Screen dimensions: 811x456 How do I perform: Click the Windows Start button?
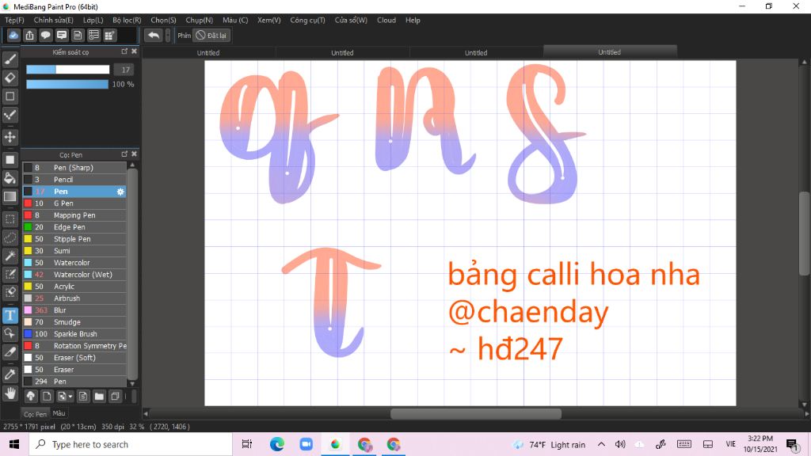tap(14, 445)
